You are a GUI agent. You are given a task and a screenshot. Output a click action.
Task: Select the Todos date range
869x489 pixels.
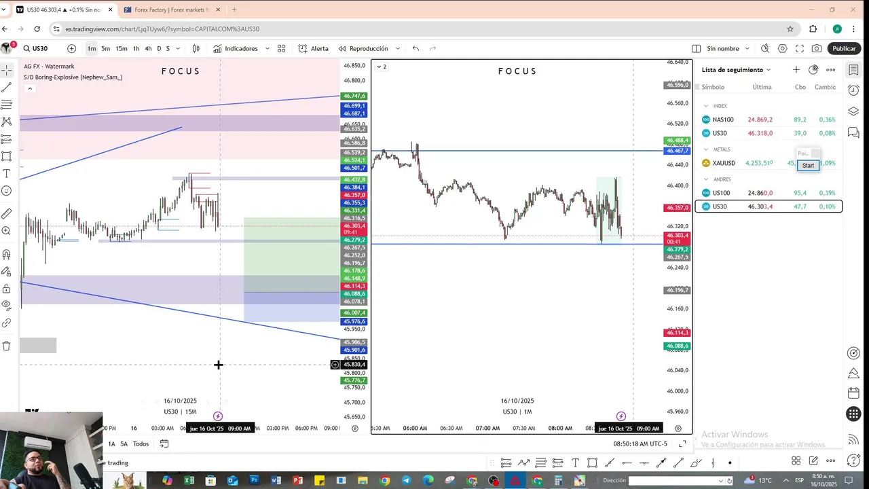coord(141,443)
